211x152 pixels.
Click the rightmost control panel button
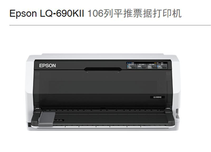(x=165, y=66)
